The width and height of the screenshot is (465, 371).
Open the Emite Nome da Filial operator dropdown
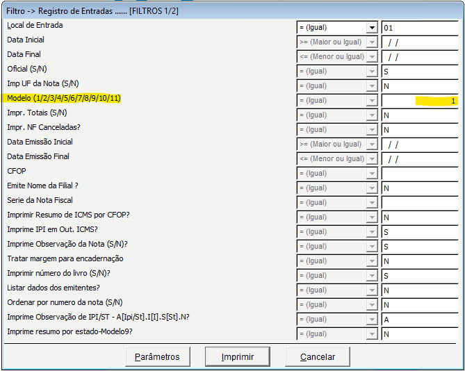tap(337, 188)
